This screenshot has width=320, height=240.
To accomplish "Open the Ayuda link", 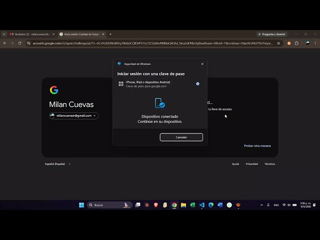I will click(x=235, y=164).
